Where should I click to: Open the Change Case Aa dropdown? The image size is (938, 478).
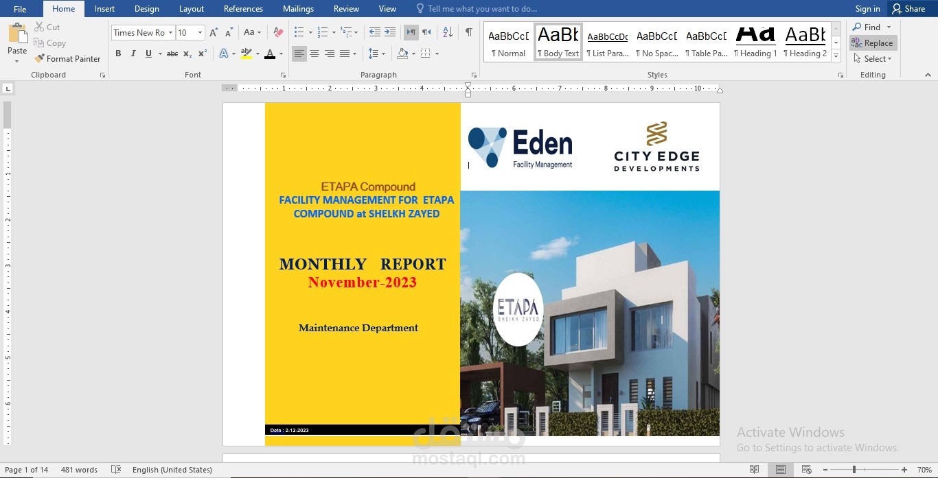[252, 32]
